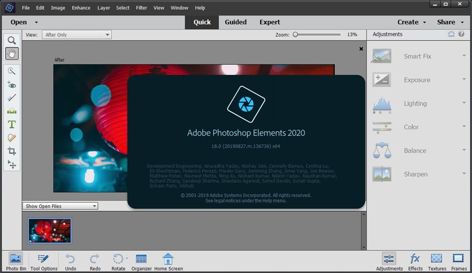Select the Zoom tool
Screen dimensions: 472x273
12,40
